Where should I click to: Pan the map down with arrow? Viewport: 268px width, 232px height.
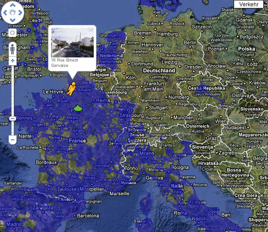(12, 20)
